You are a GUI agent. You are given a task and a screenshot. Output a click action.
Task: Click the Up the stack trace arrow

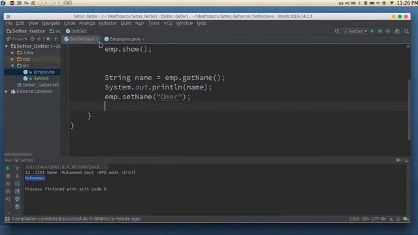coord(18,168)
